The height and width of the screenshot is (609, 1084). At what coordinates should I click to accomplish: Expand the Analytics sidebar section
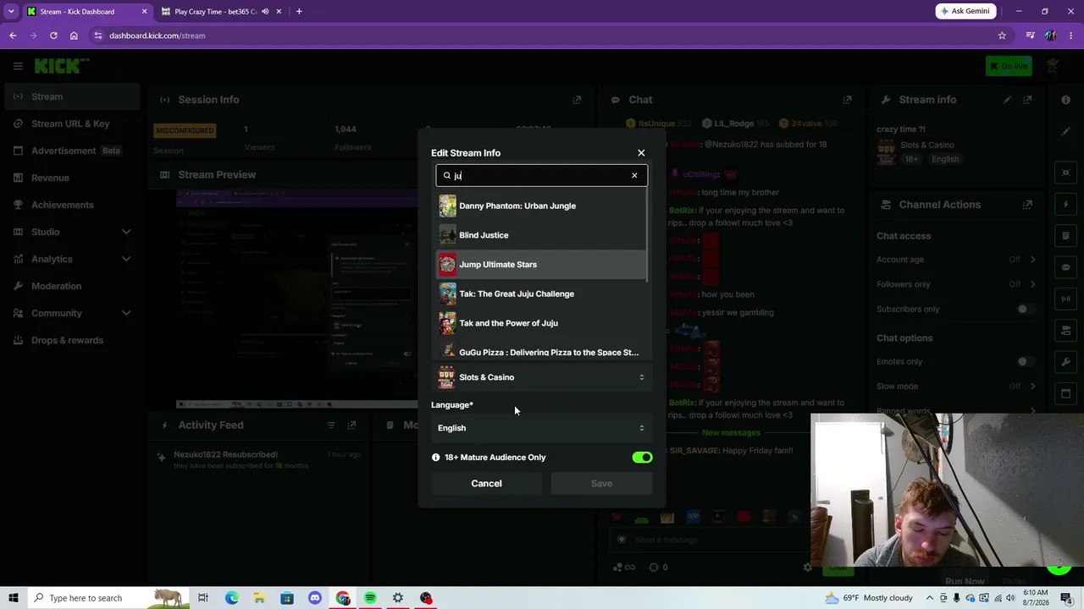click(70, 259)
